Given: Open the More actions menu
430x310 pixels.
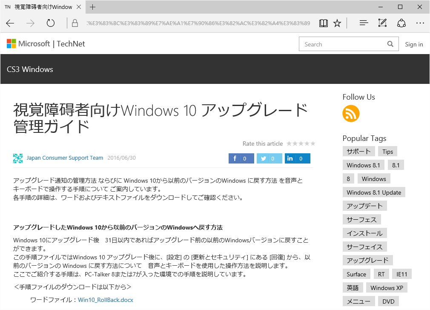Looking at the screenshot, I should click(420, 23).
